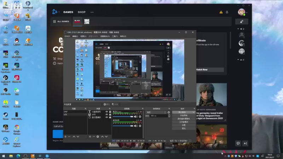Click 开始录制 start recording button
Viewport: 283px width, 159px height.
point(184,116)
